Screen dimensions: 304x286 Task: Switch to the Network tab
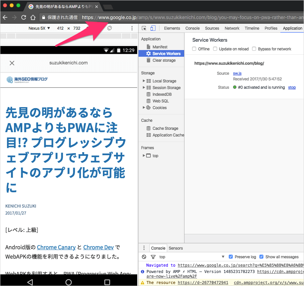232,28
